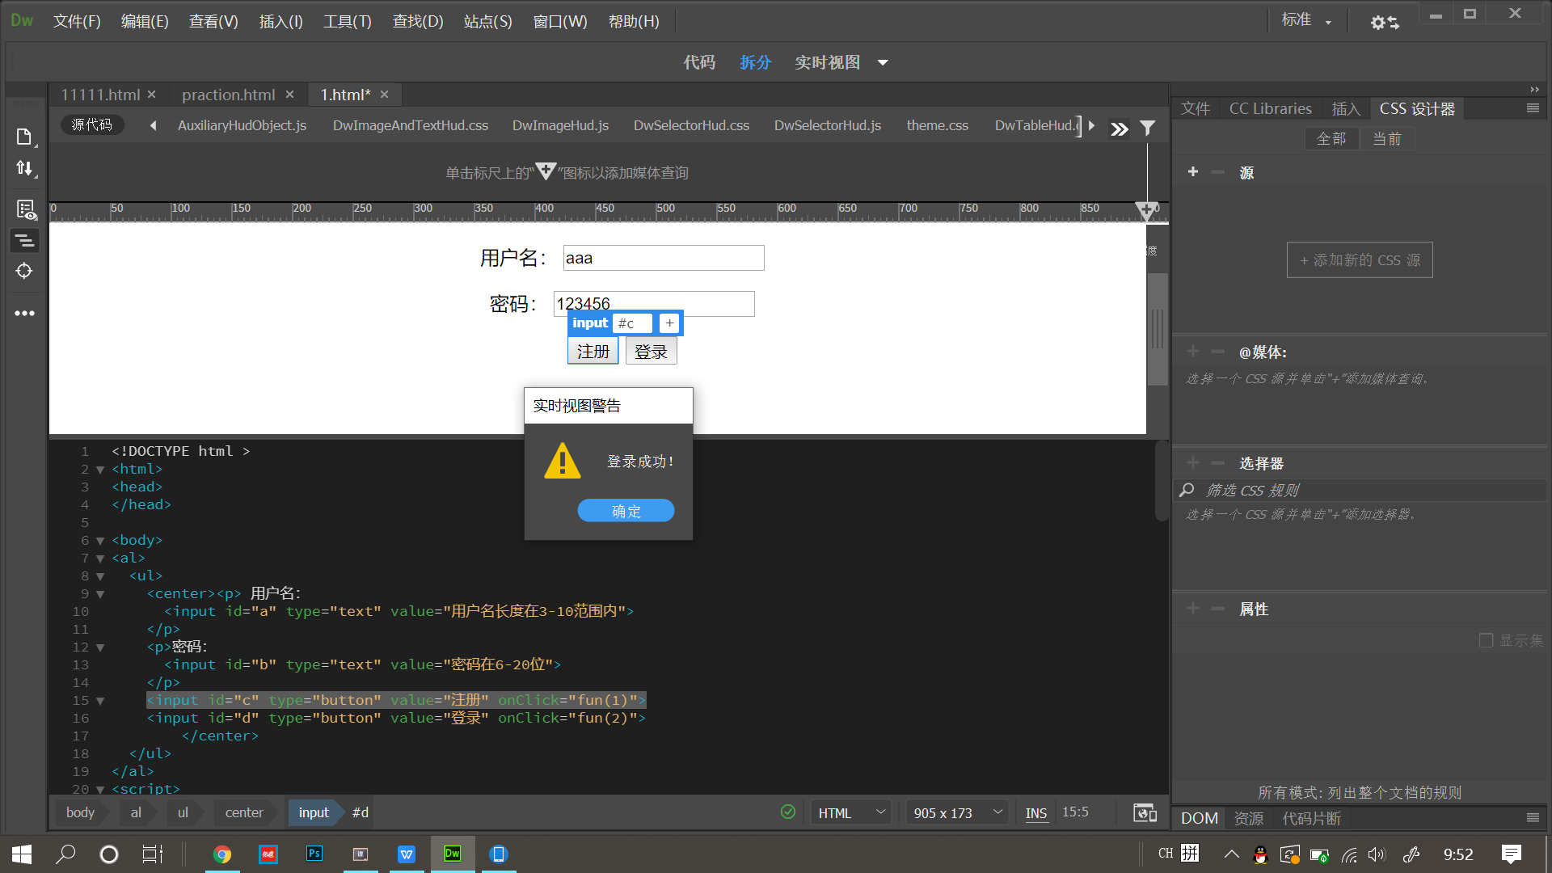Viewport: 1552px width, 873px height.
Task: Open the File Management arrows icon
Action: (24, 168)
